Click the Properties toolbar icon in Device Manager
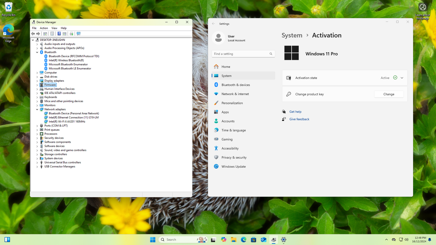Screen dimensions: 436x245 tap(52, 34)
